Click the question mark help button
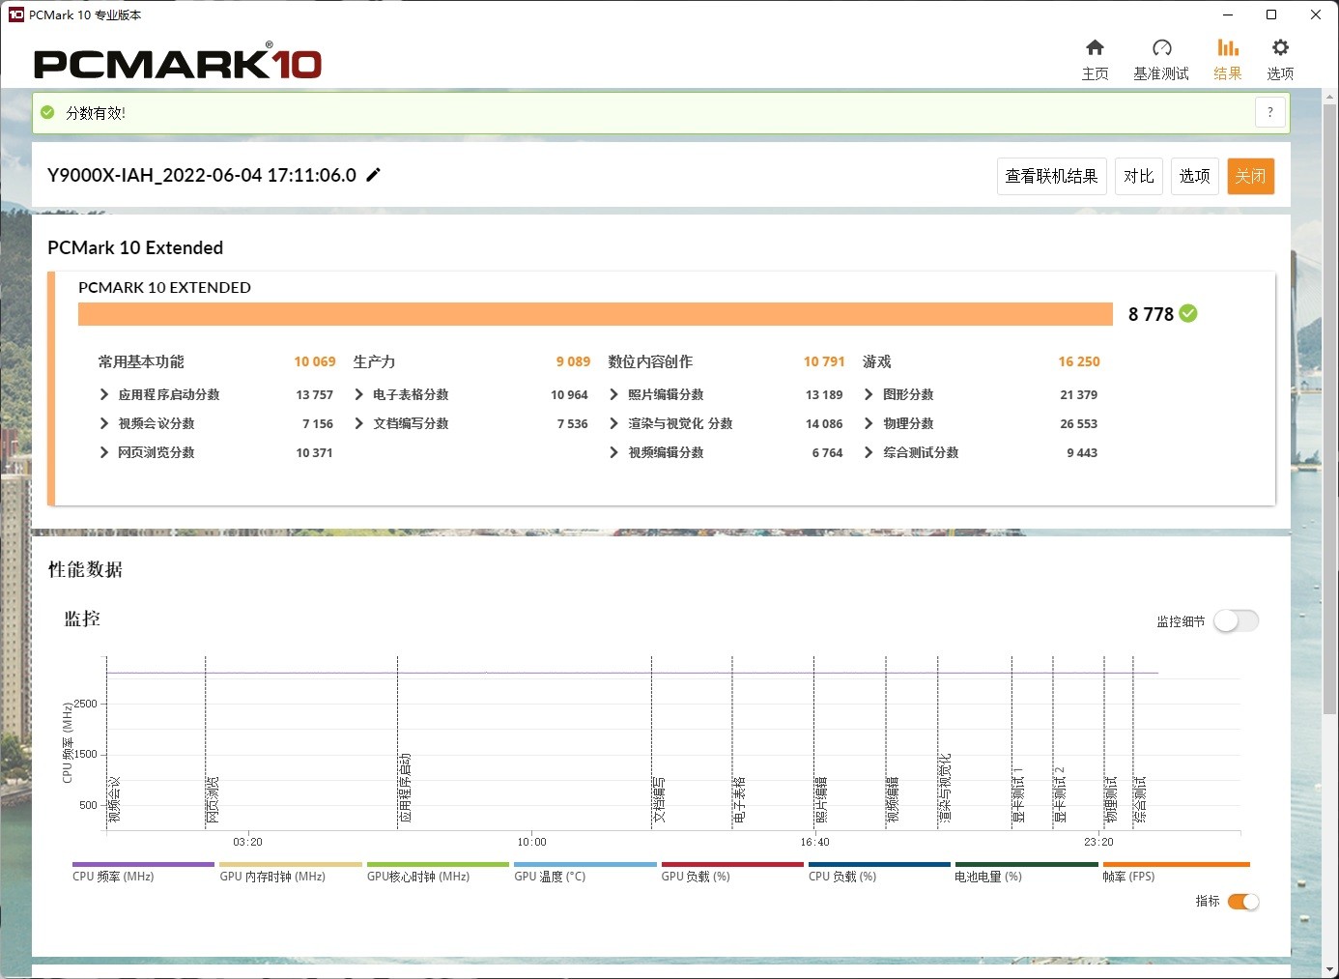This screenshot has height=979, width=1339. pyautogui.click(x=1270, y=112)
